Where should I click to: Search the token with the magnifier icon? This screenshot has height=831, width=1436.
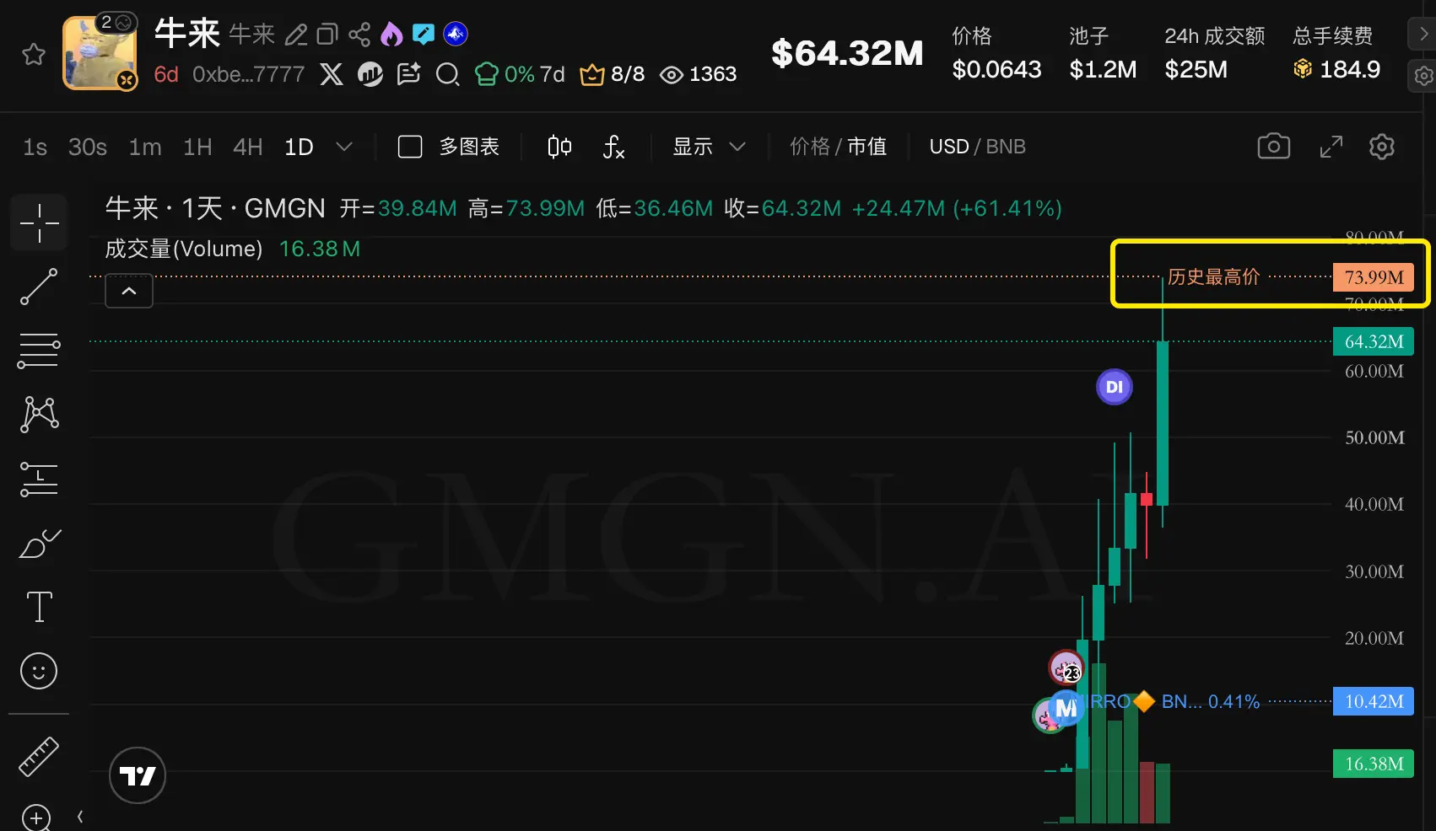448,75
